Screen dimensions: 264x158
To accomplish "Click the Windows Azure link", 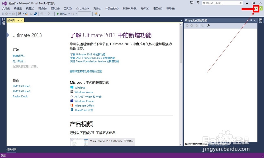I will (x=84, y=92).
